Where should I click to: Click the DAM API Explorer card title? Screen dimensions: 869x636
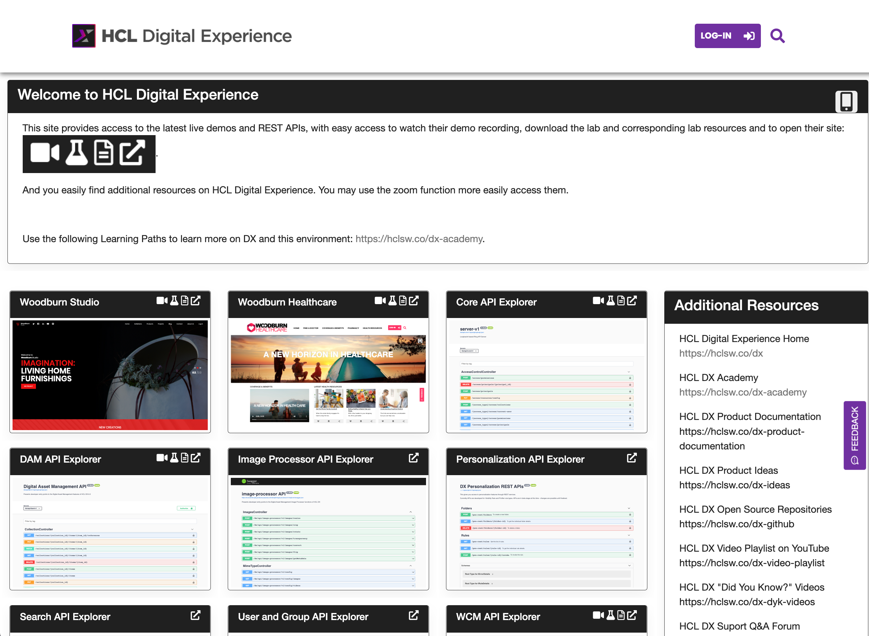(x=60, y=459)
